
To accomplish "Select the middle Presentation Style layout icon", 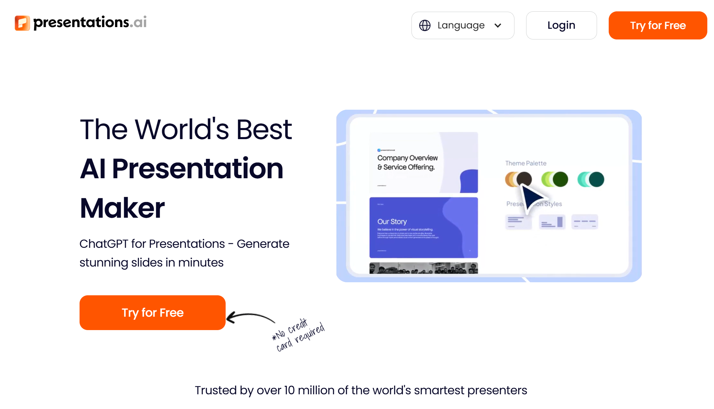I will tap(552, 221).
